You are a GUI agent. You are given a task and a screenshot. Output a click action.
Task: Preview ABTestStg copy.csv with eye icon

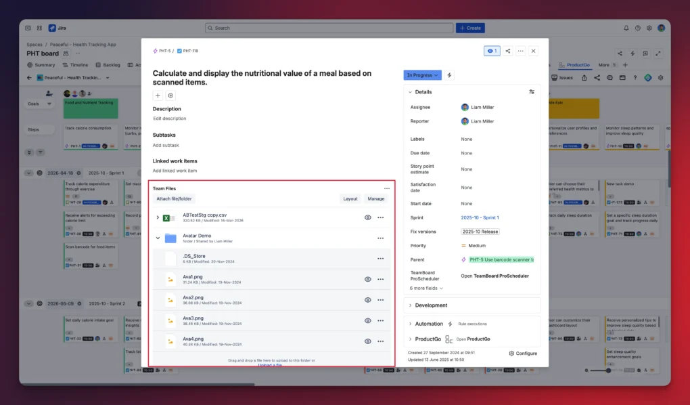(368, 217)
